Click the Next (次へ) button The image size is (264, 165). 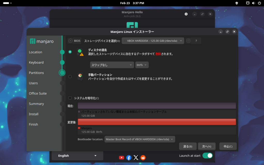pos(207,146)
